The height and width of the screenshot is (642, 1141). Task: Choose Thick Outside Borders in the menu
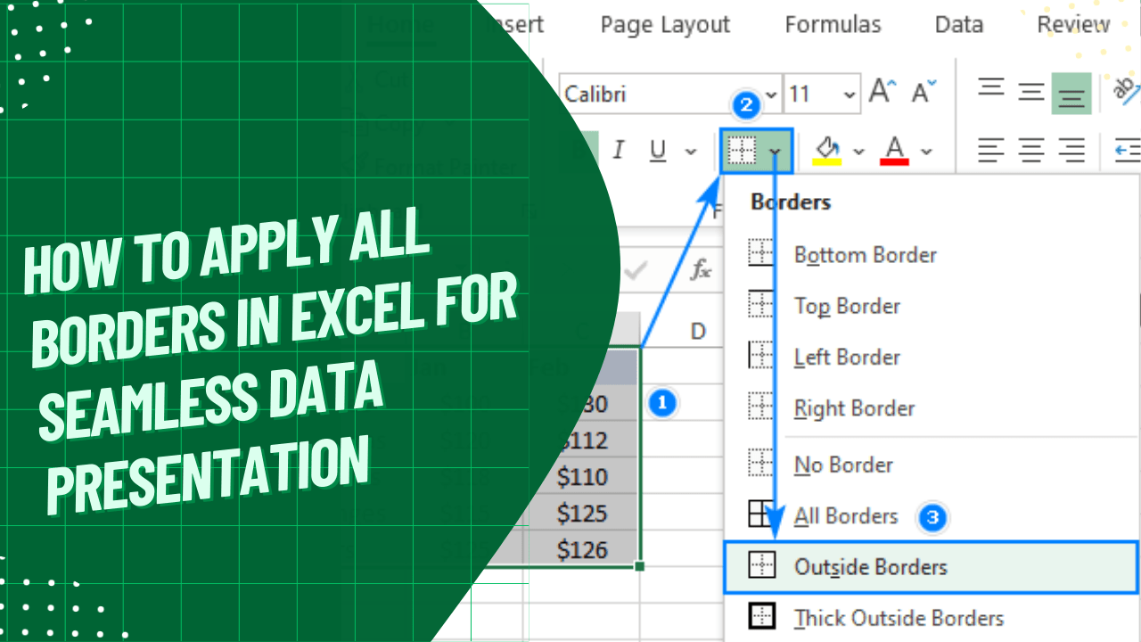pos(899,617)
